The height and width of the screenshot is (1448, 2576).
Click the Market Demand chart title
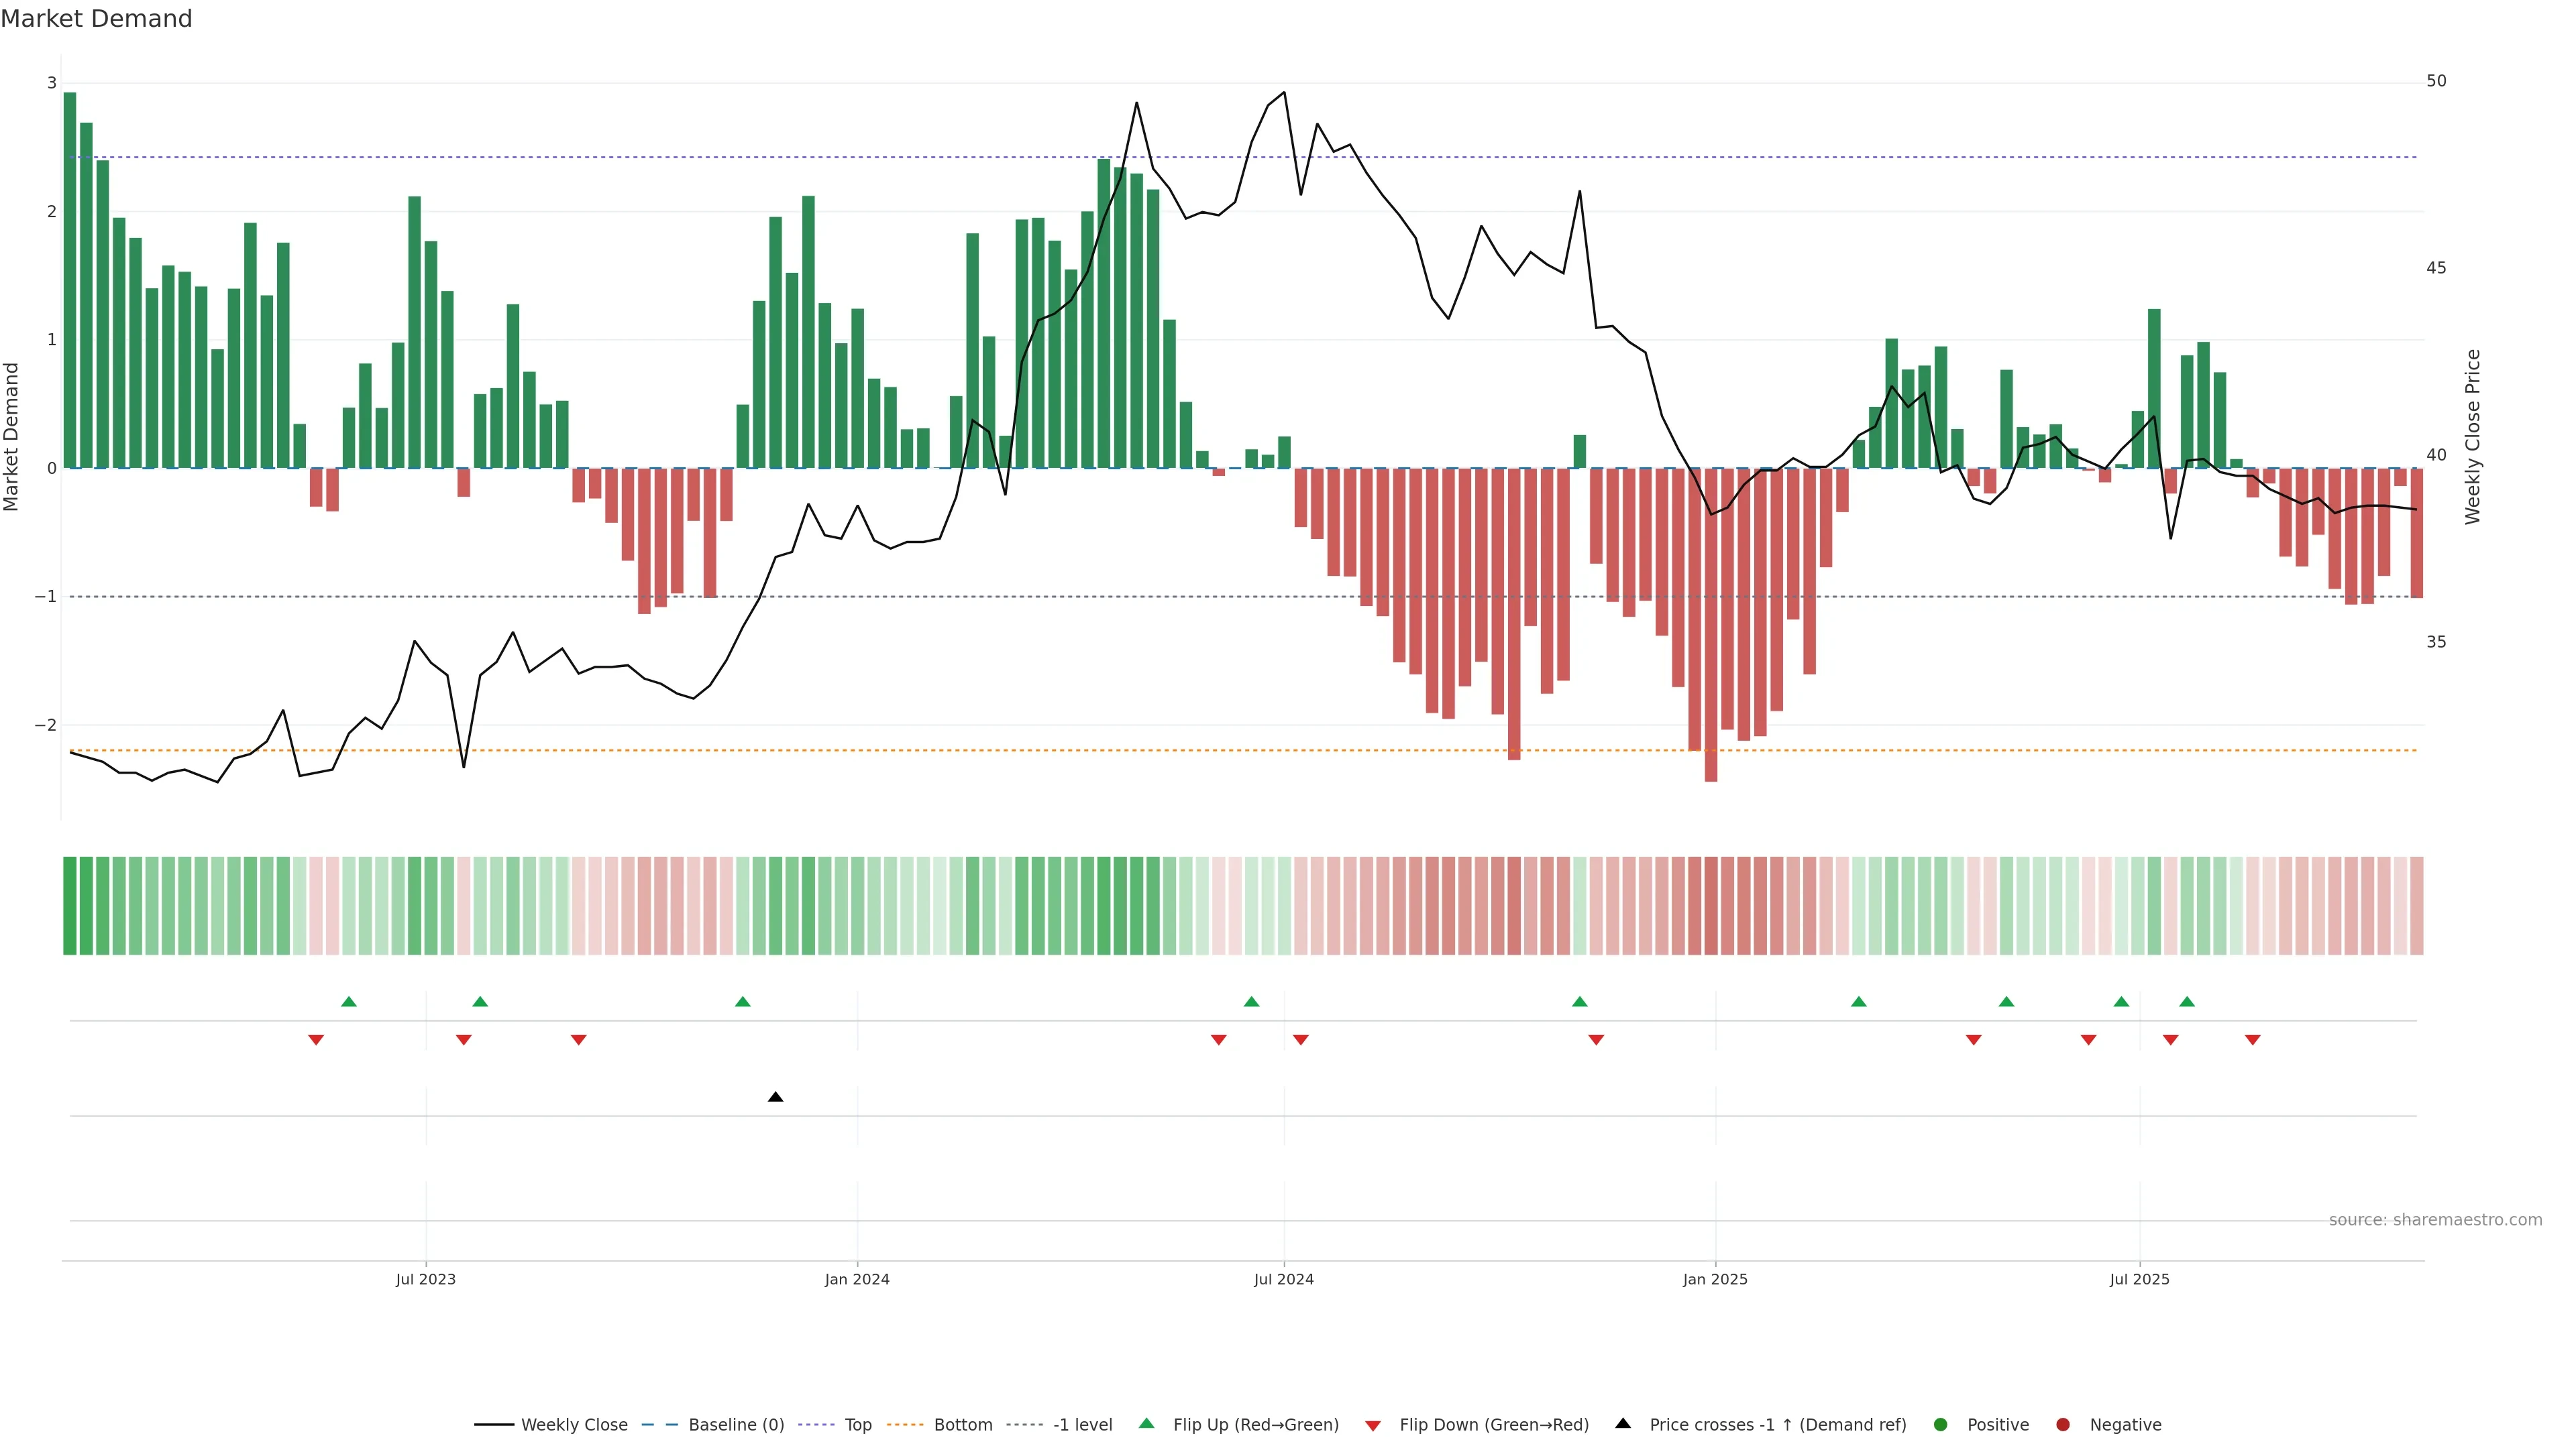pyautogui.click(x=96, y=19)
